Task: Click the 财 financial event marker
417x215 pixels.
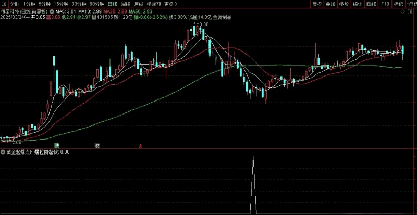Action: point(97,145)
